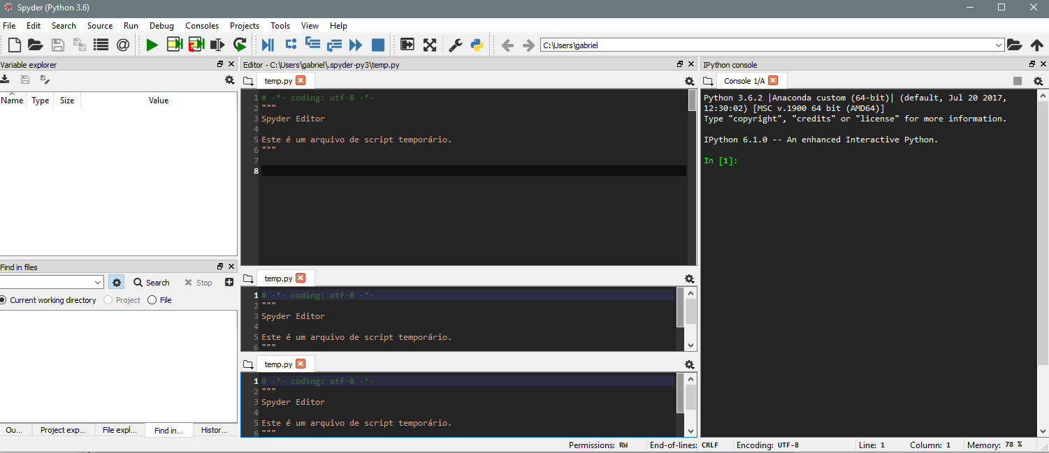Open the Debug menu

[161, 26]
